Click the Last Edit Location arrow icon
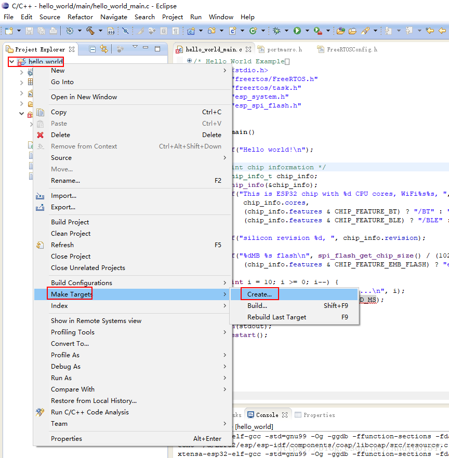This screenshot has width=449, height=458. (x=430, y=31)
